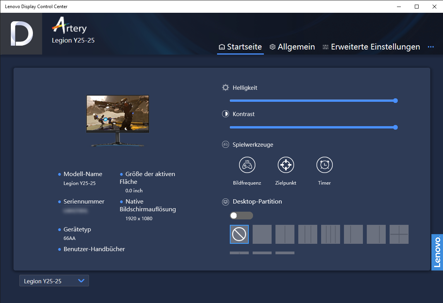
Task: Choose the two equal columns partition layout
Action: pyautogui.click(x=285, y=234)
